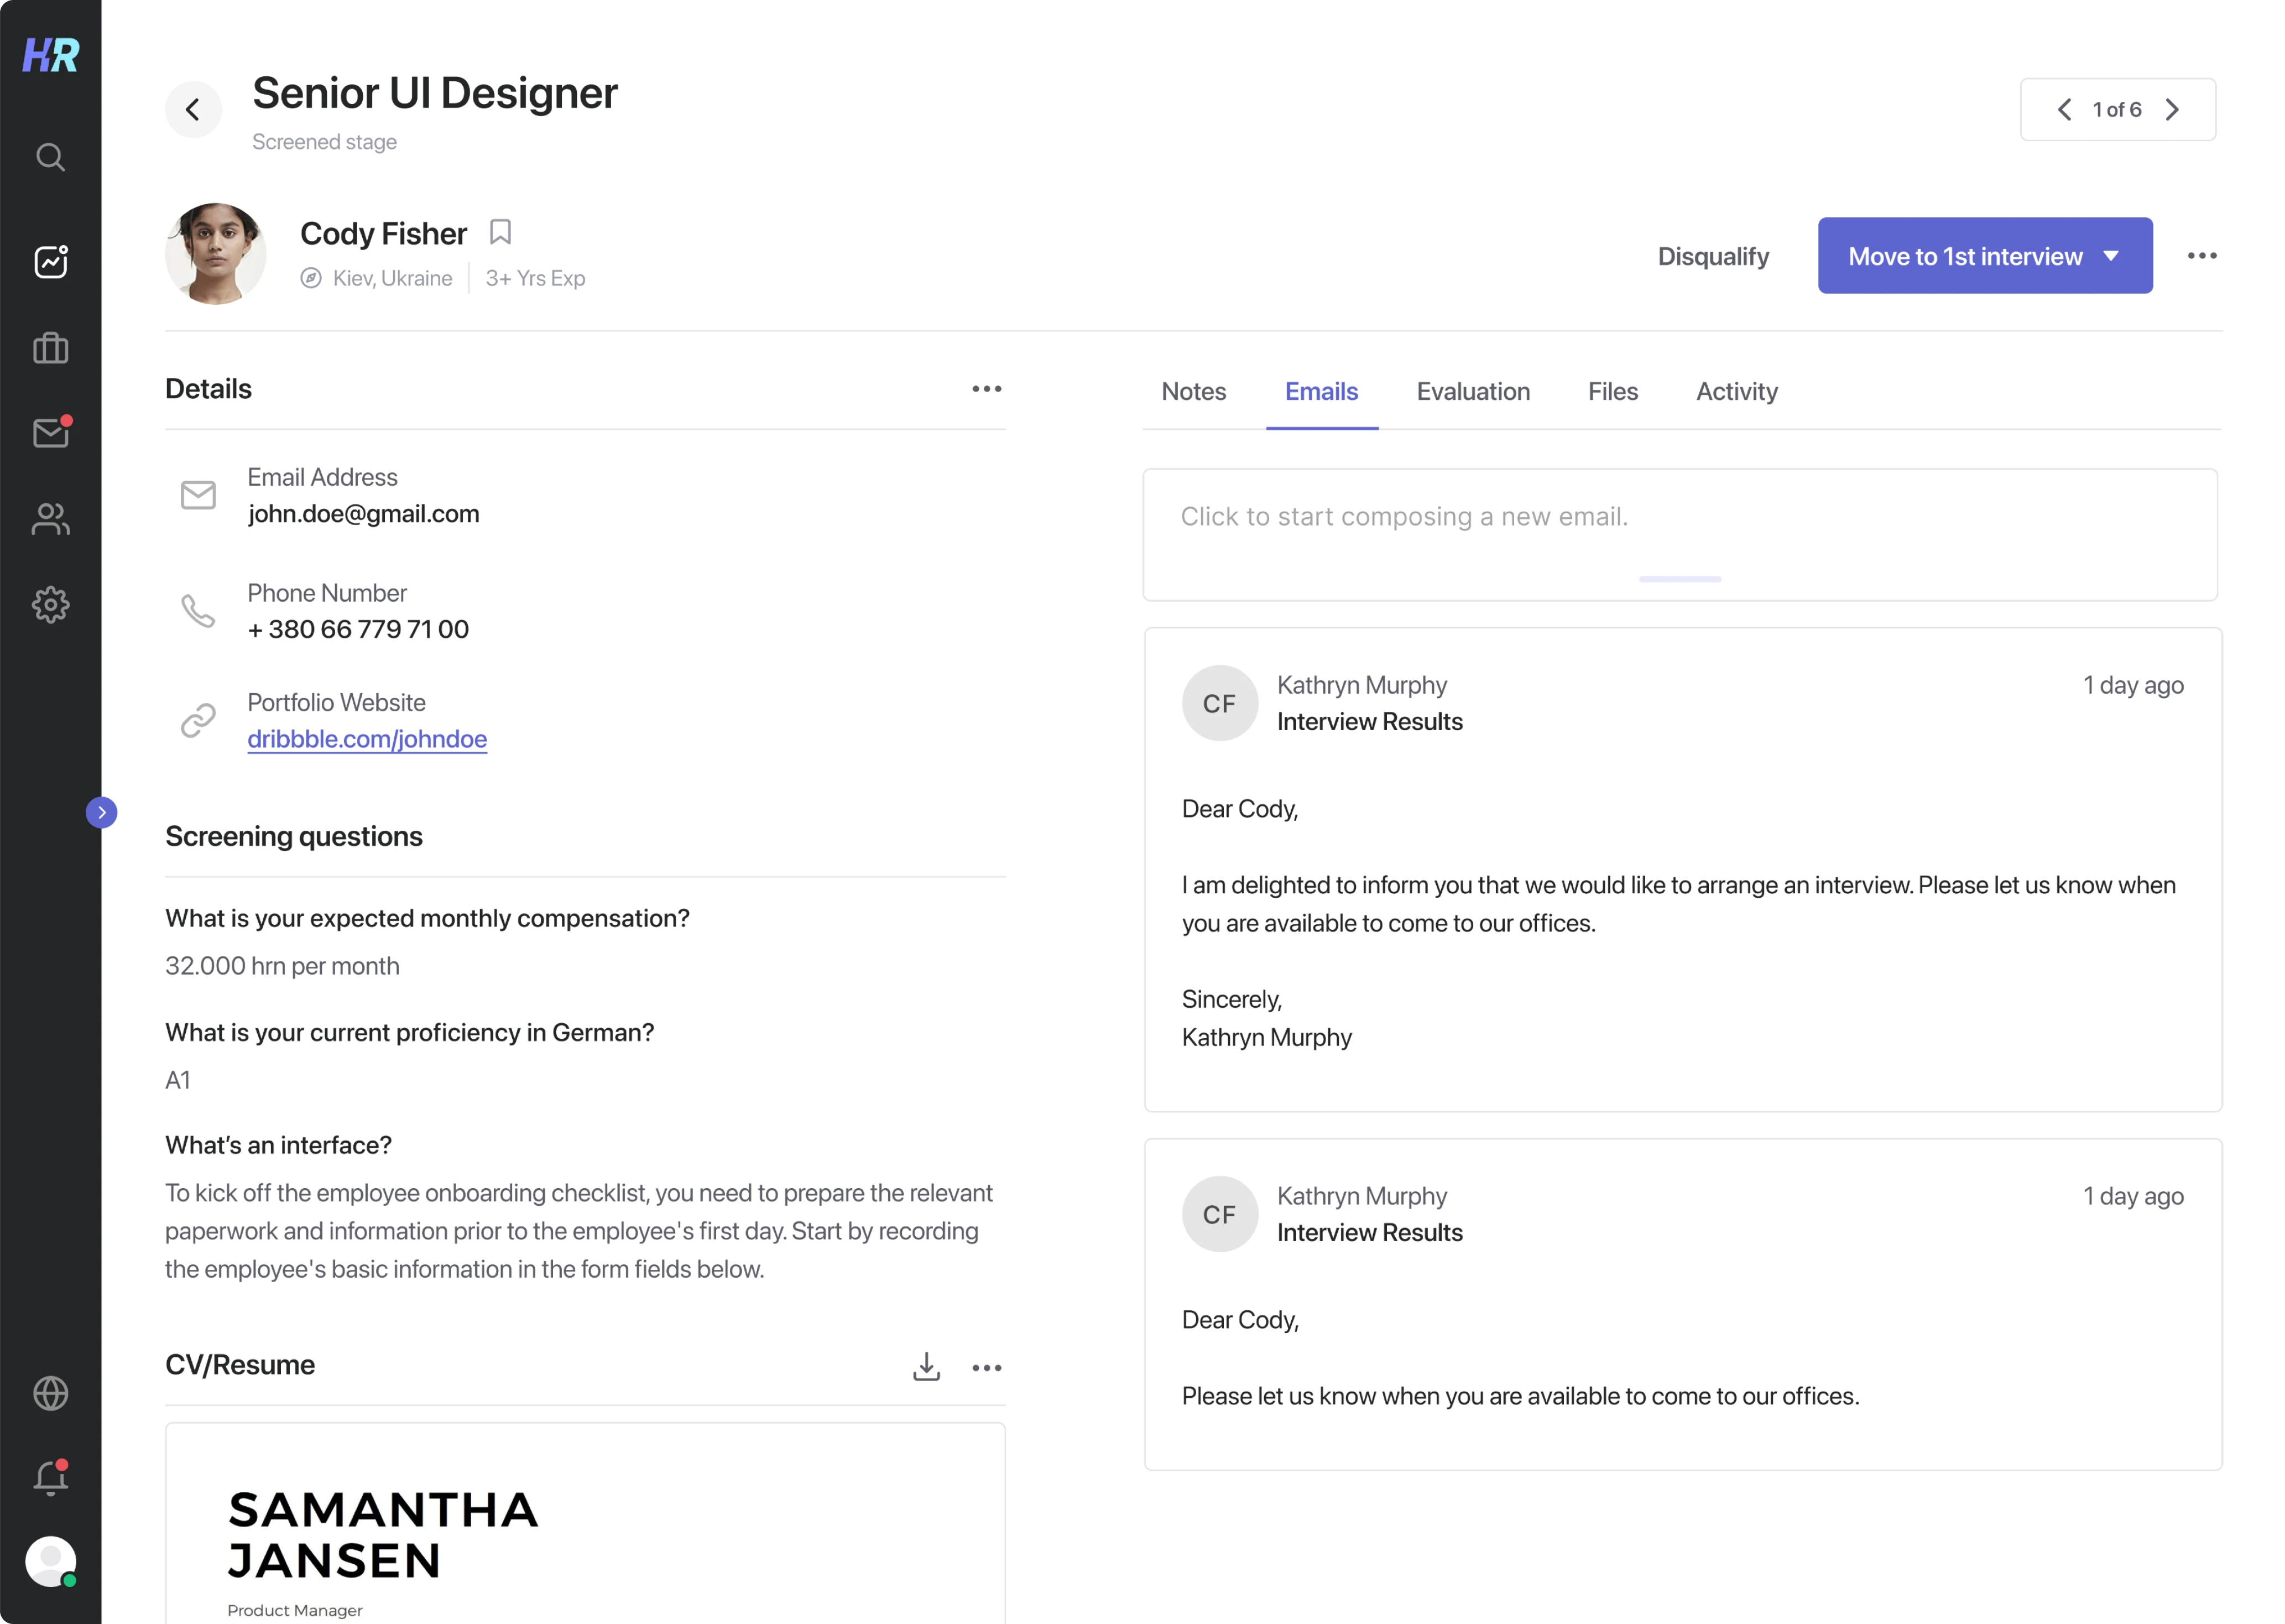The image size is (2285, 1624).
Task: Open the inbox envelope icon with notification dot
Action: [x=50, y=432]
